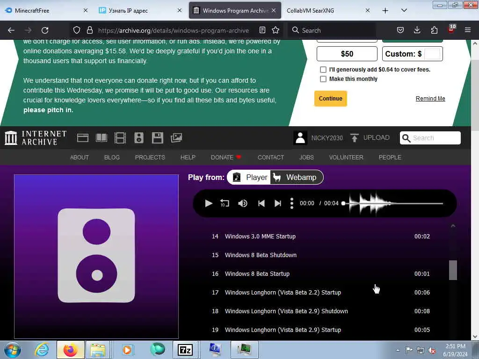Play track 19 Longhorn Vista Beta 2.9 Startup
479x359 pixels.
pos(321,330)
